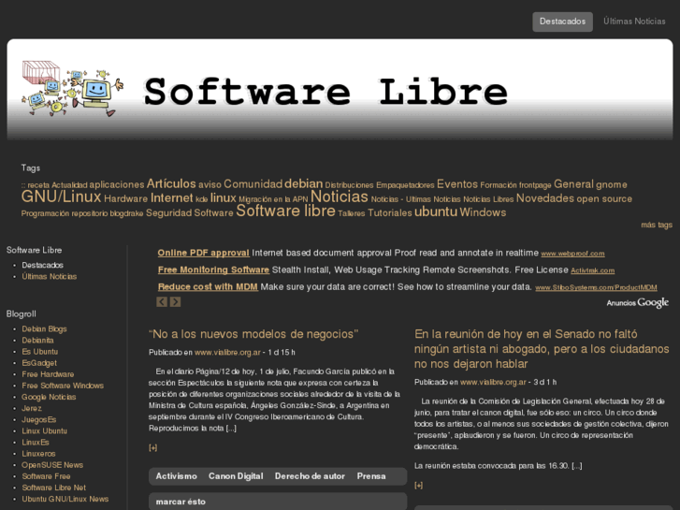Screen dimensions: 680x510
Task: Select the Seguridad tag
Action: pos(168,212)
